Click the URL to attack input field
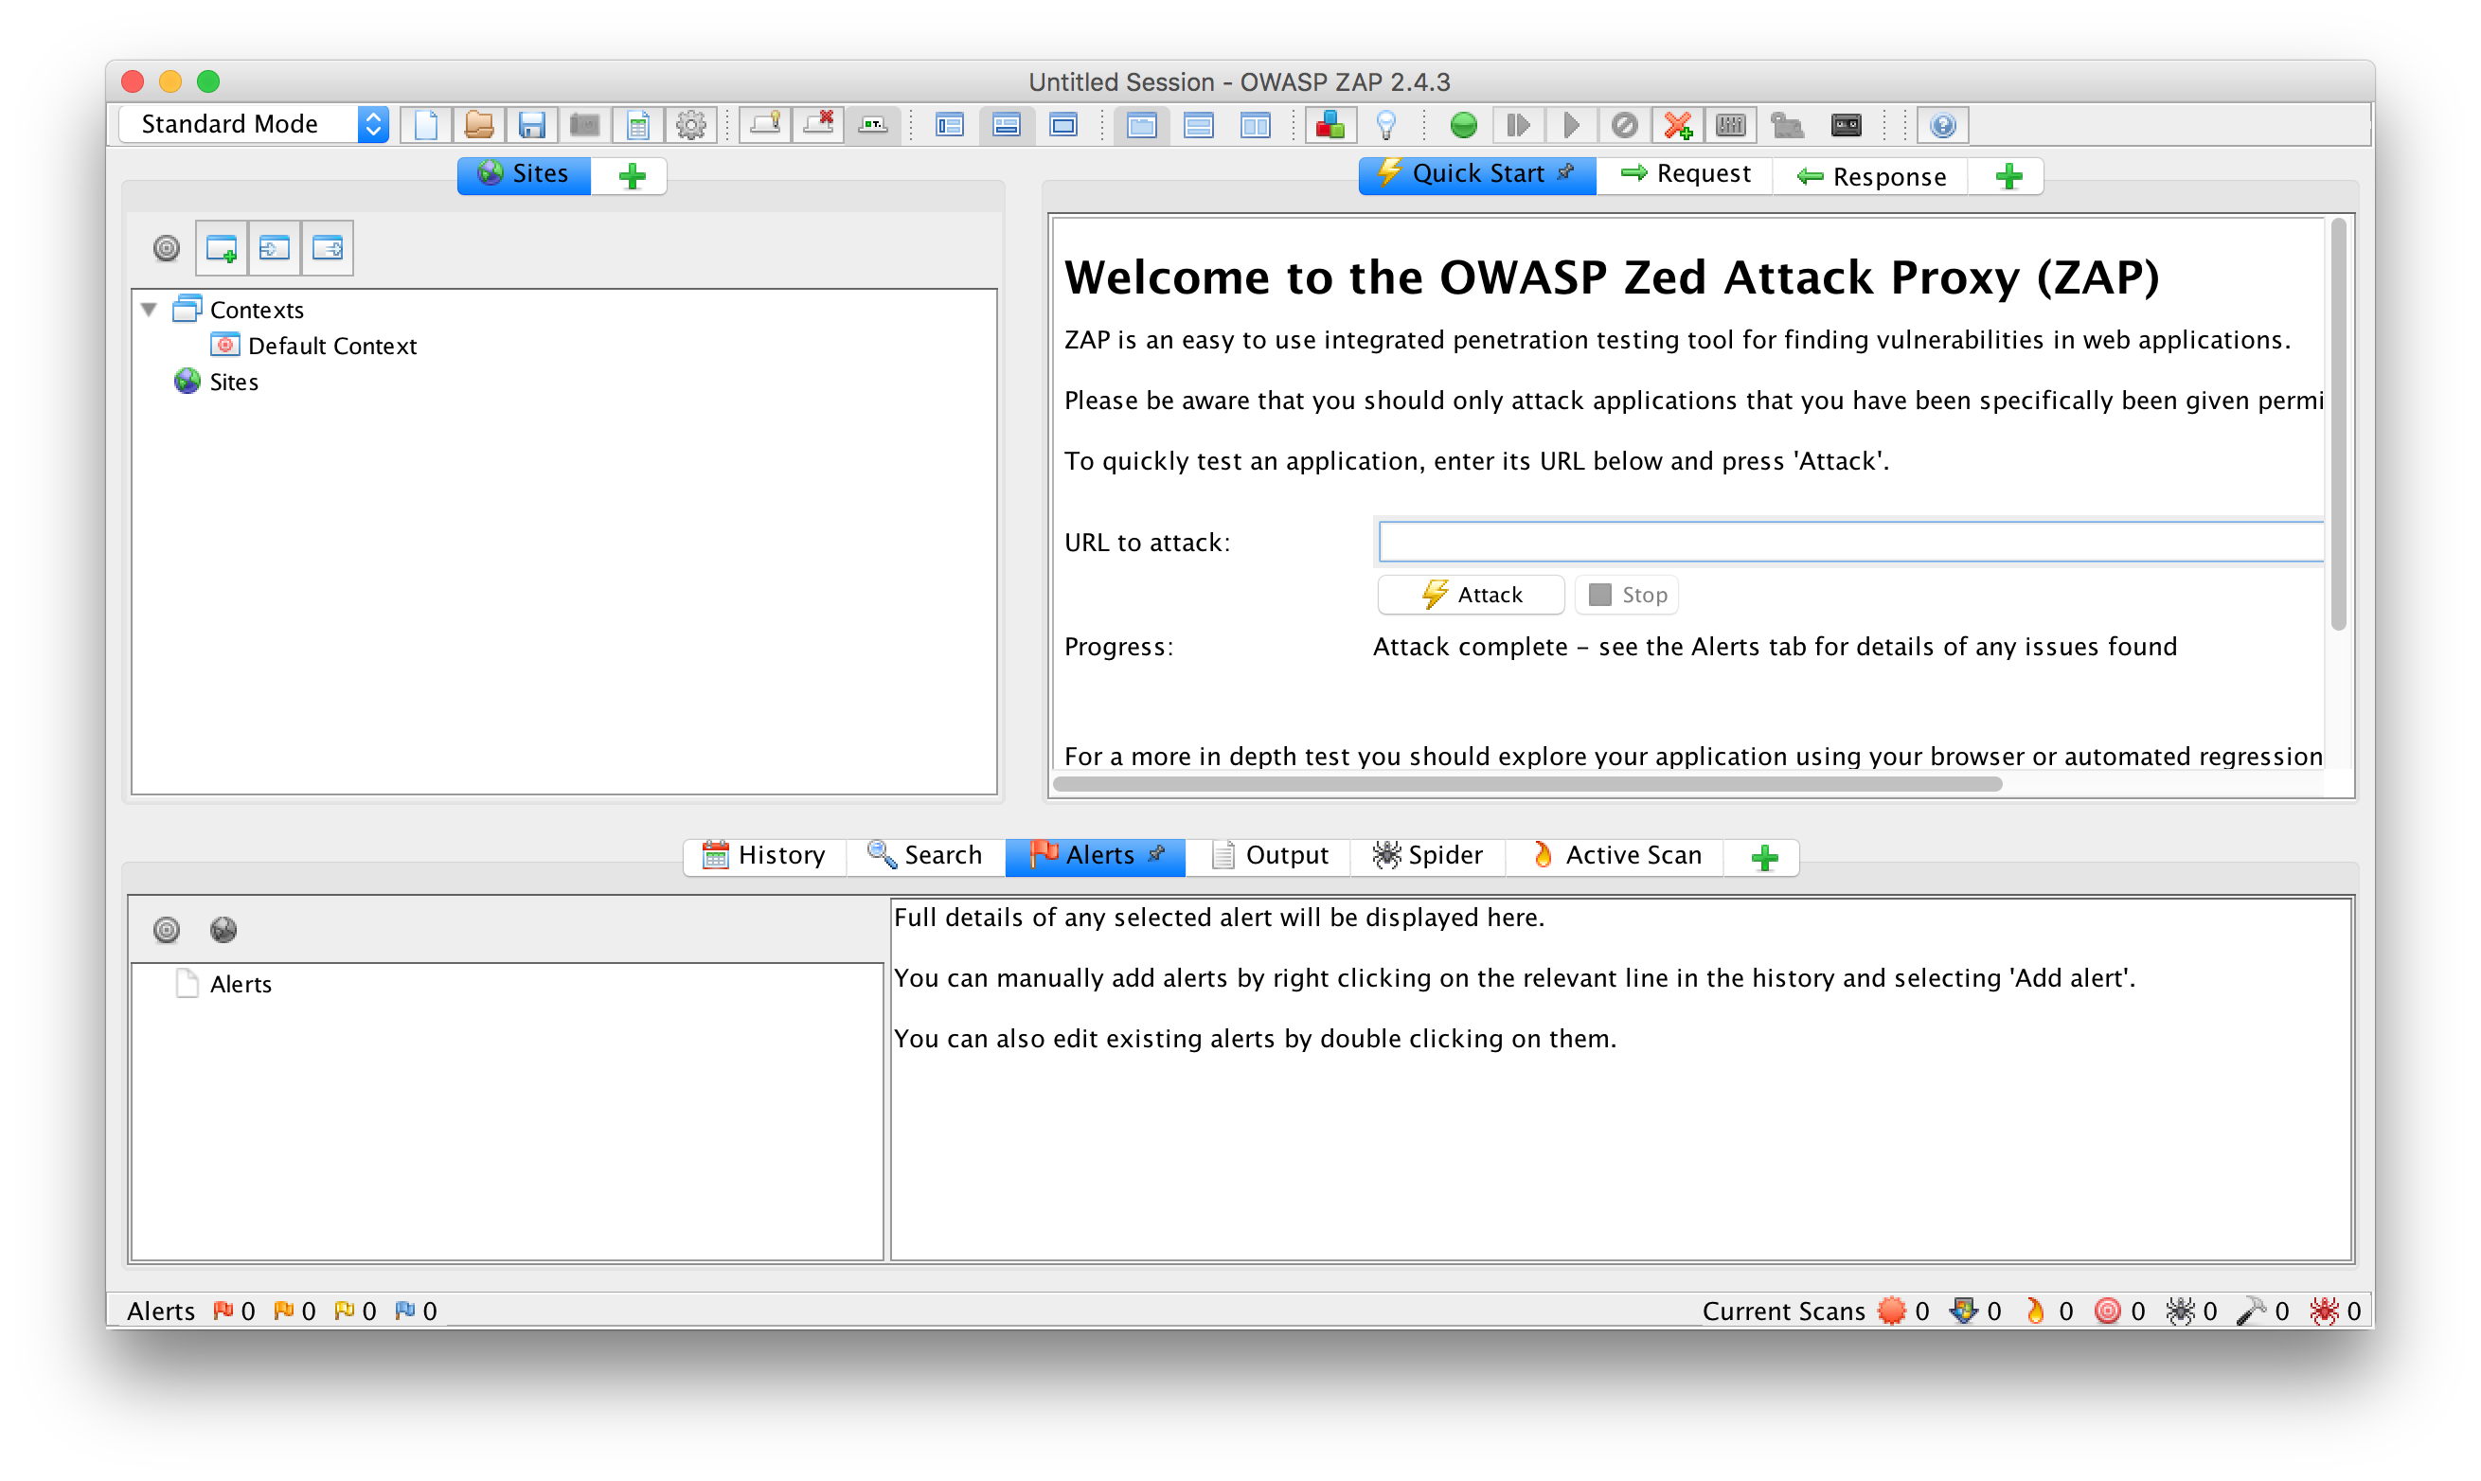The width and height of the screenshot is (2481, 1481). (1849, 542)
